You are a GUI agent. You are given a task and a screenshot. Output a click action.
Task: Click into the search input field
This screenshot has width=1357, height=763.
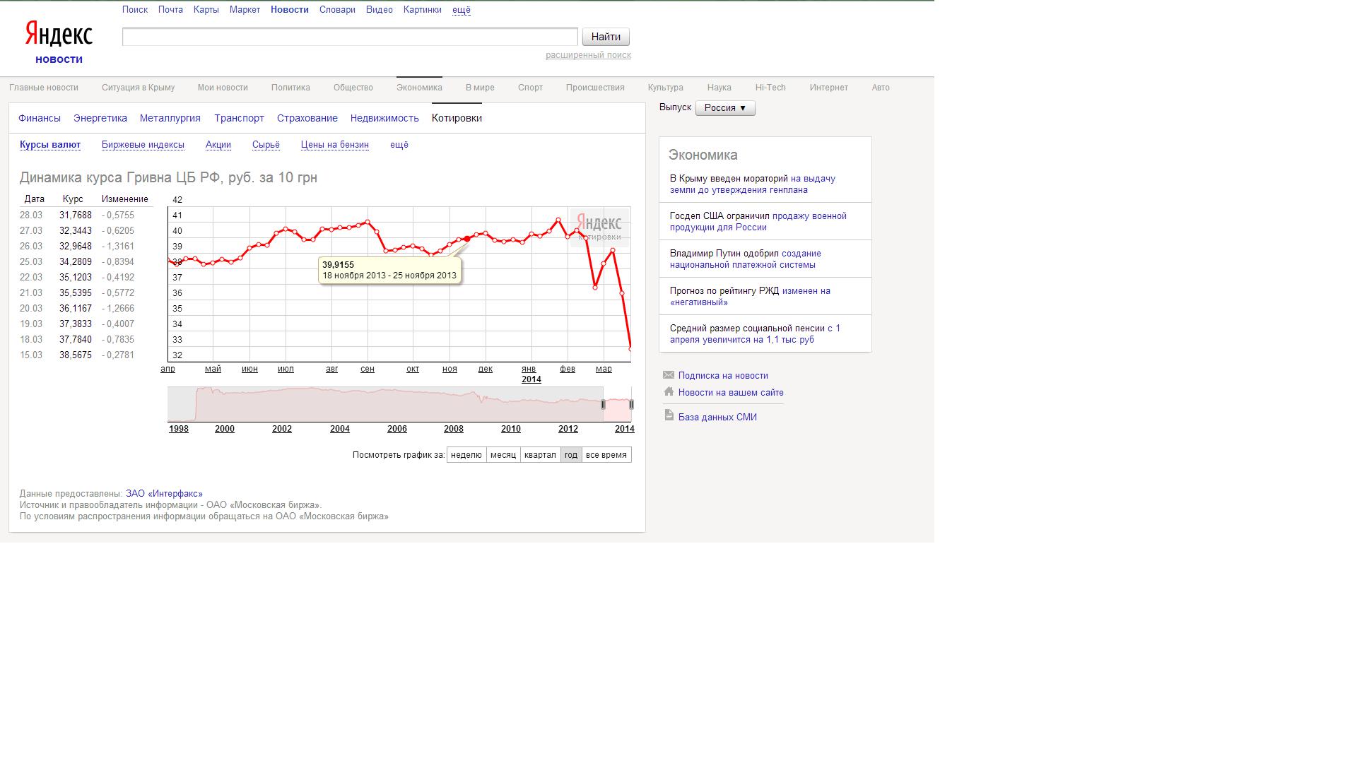point(350,37)
